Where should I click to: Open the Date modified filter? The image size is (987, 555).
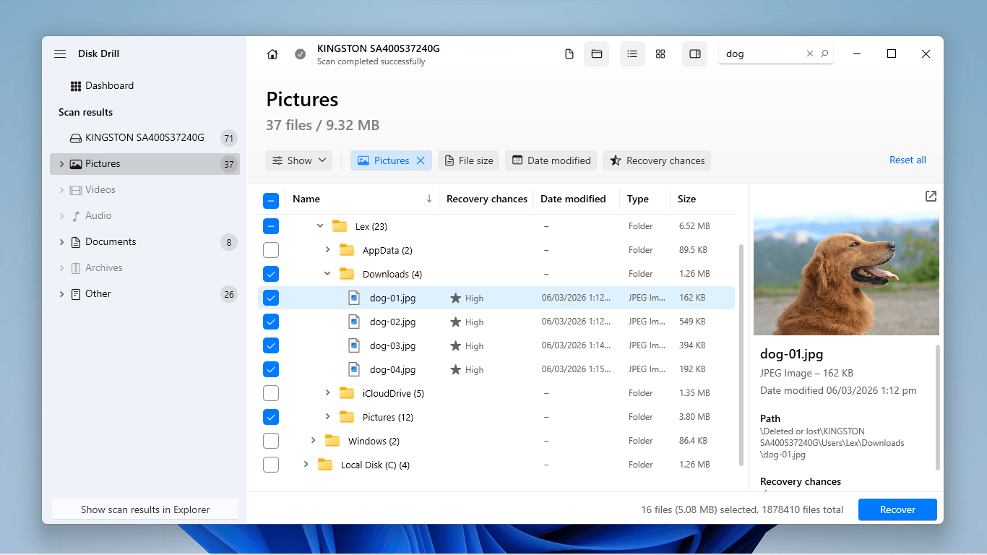click(551, 160)
